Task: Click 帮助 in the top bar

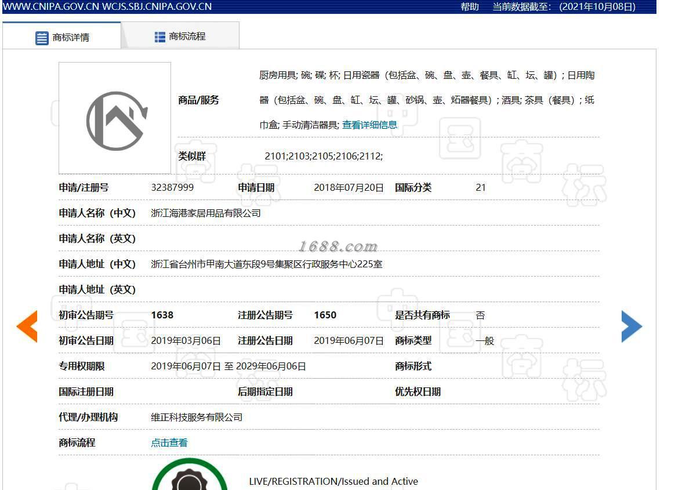Action: 470,6
